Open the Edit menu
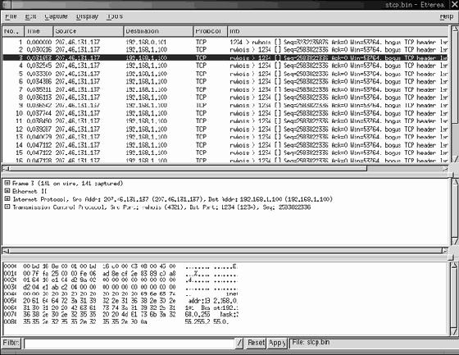 [x=30, y=16]
